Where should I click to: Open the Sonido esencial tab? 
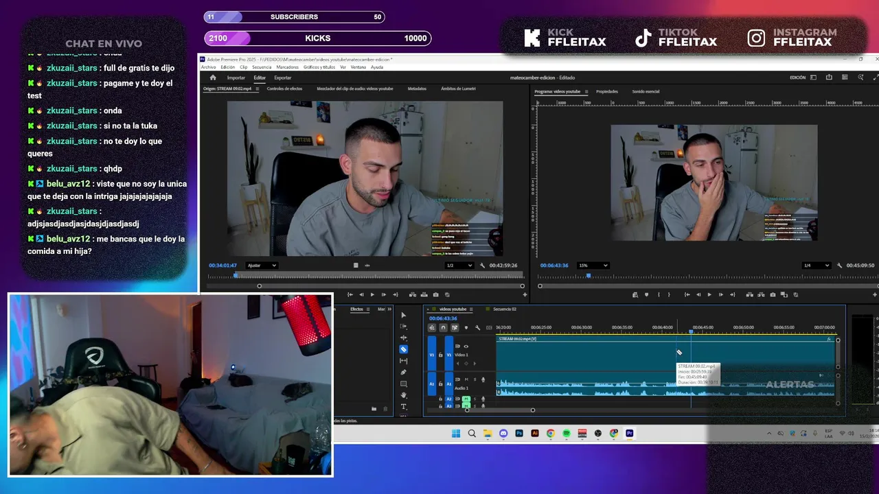[646, 91]
